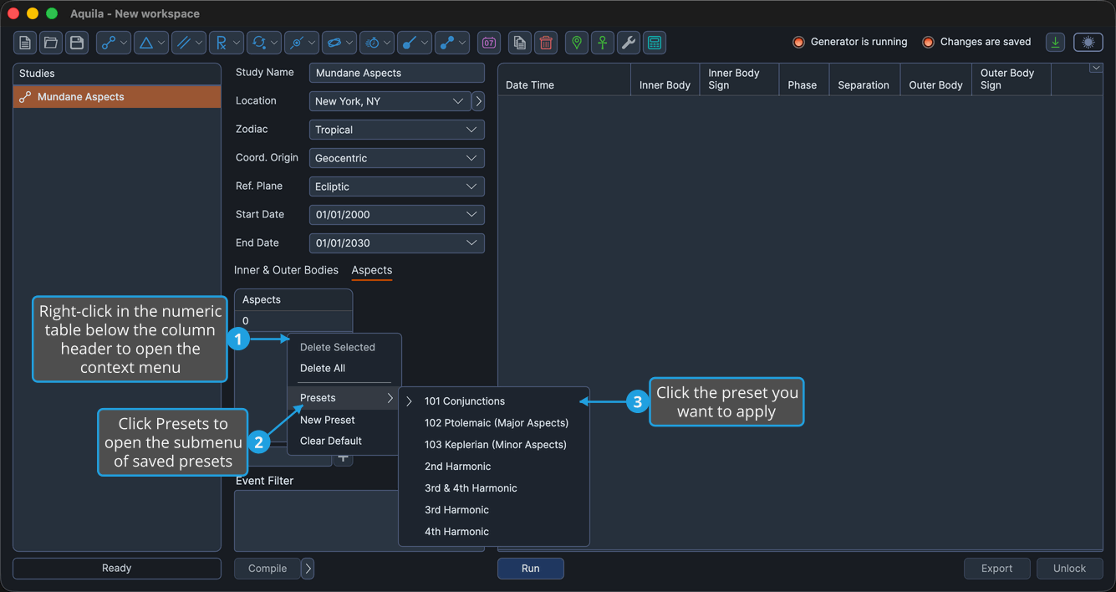
Task: Open the purple calendar 07 icon
Action: coord(489,43)
